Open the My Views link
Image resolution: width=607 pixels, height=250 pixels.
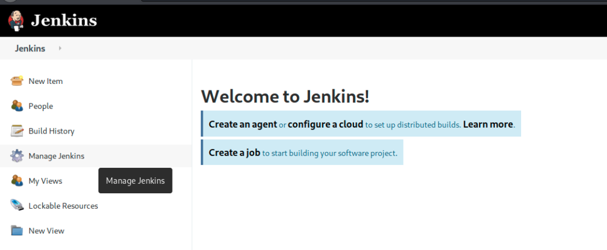point(45,181)
